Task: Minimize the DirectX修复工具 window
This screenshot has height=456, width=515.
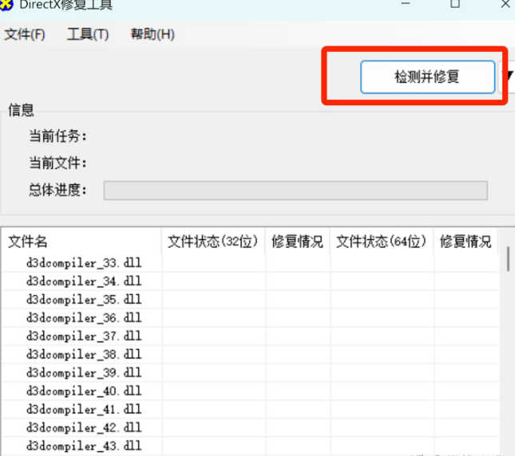Action: pyautogui.click(x=406, y=4)
